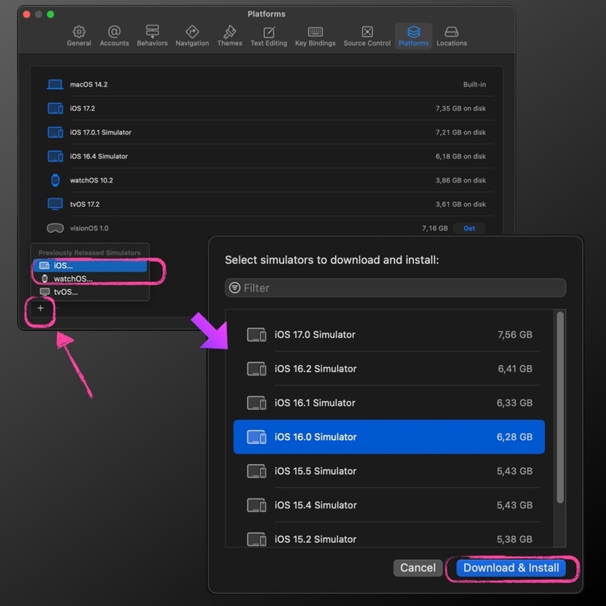The width and height of the screenshot is (606, 606).
Task: Switch to Source Control tab
Action: [x=367, y=36]
